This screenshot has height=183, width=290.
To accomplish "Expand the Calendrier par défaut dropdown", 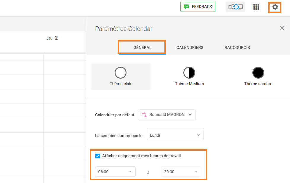I will [x=167, y=115].
